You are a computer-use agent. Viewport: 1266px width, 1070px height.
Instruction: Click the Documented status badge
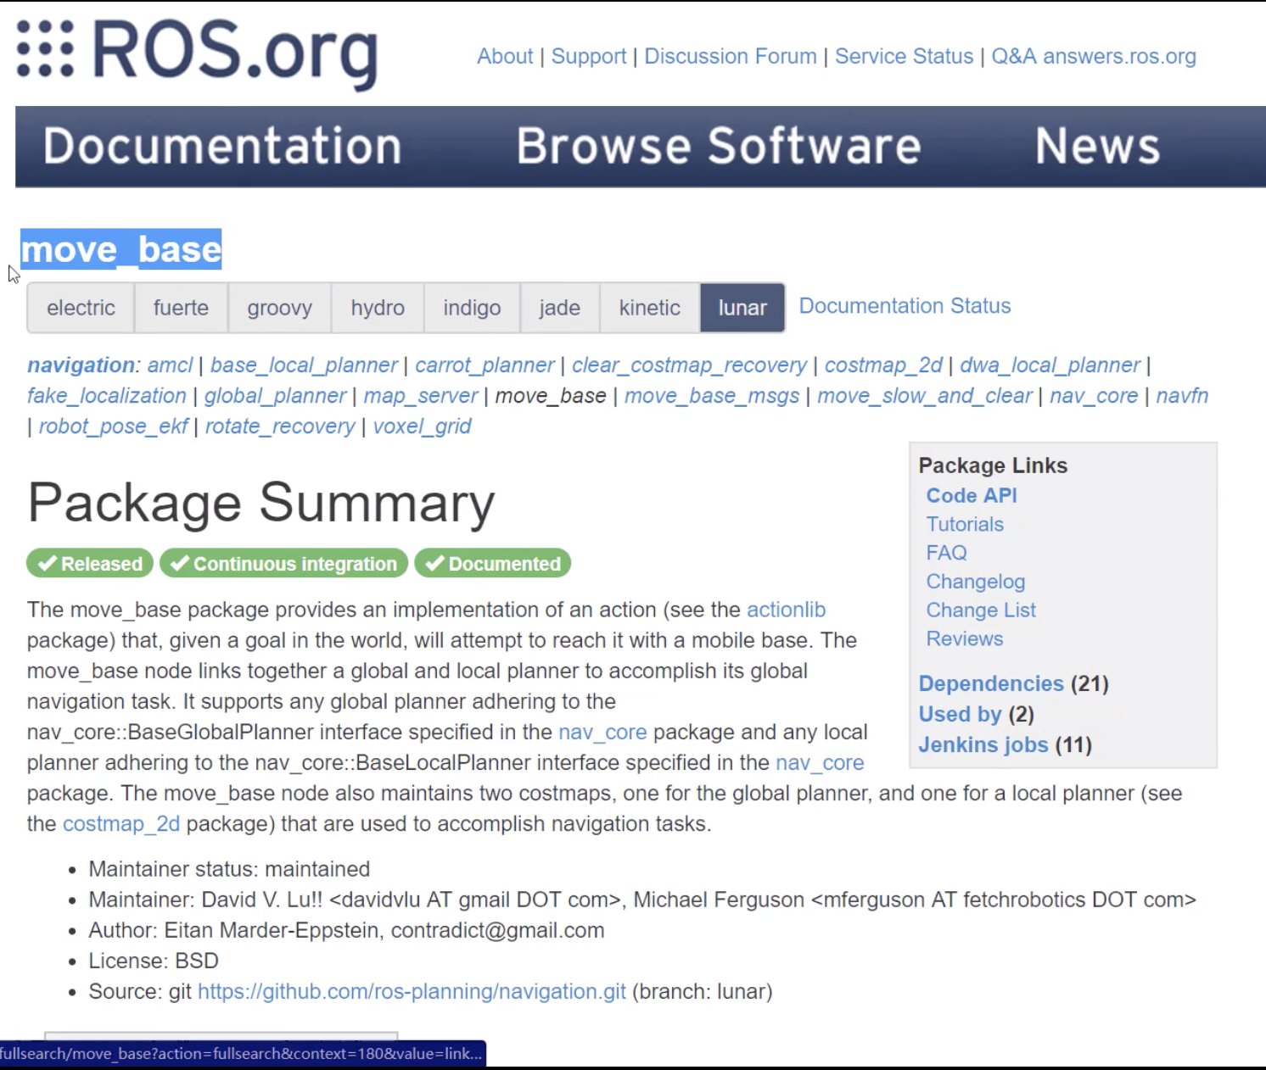(492, 564)
